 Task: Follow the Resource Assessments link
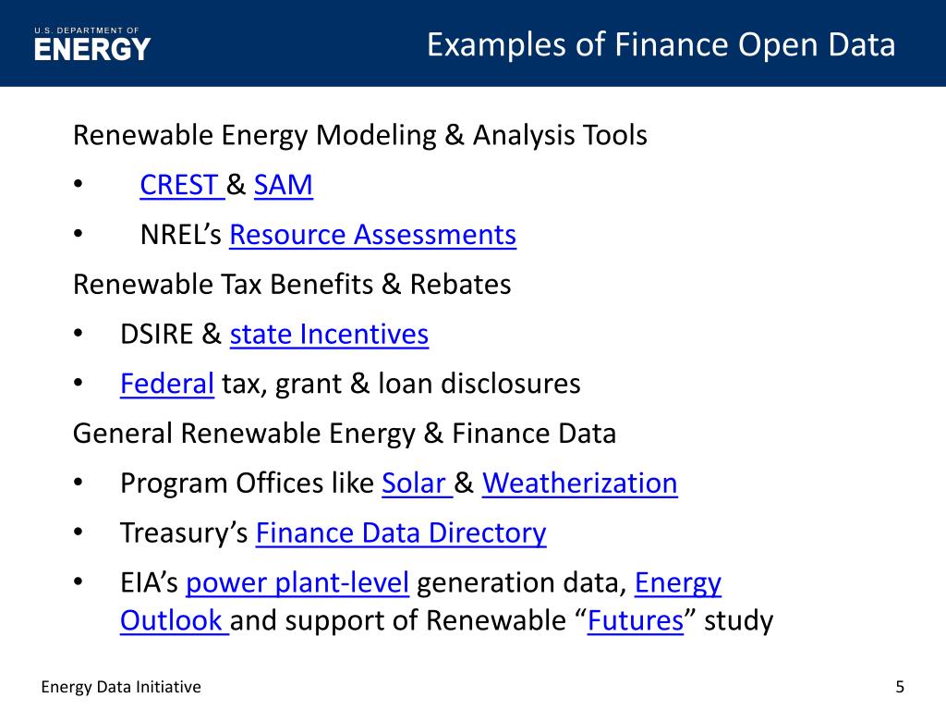point(373,235)
